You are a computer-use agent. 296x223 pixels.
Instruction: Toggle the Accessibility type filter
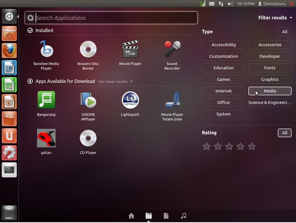[223, 45]
